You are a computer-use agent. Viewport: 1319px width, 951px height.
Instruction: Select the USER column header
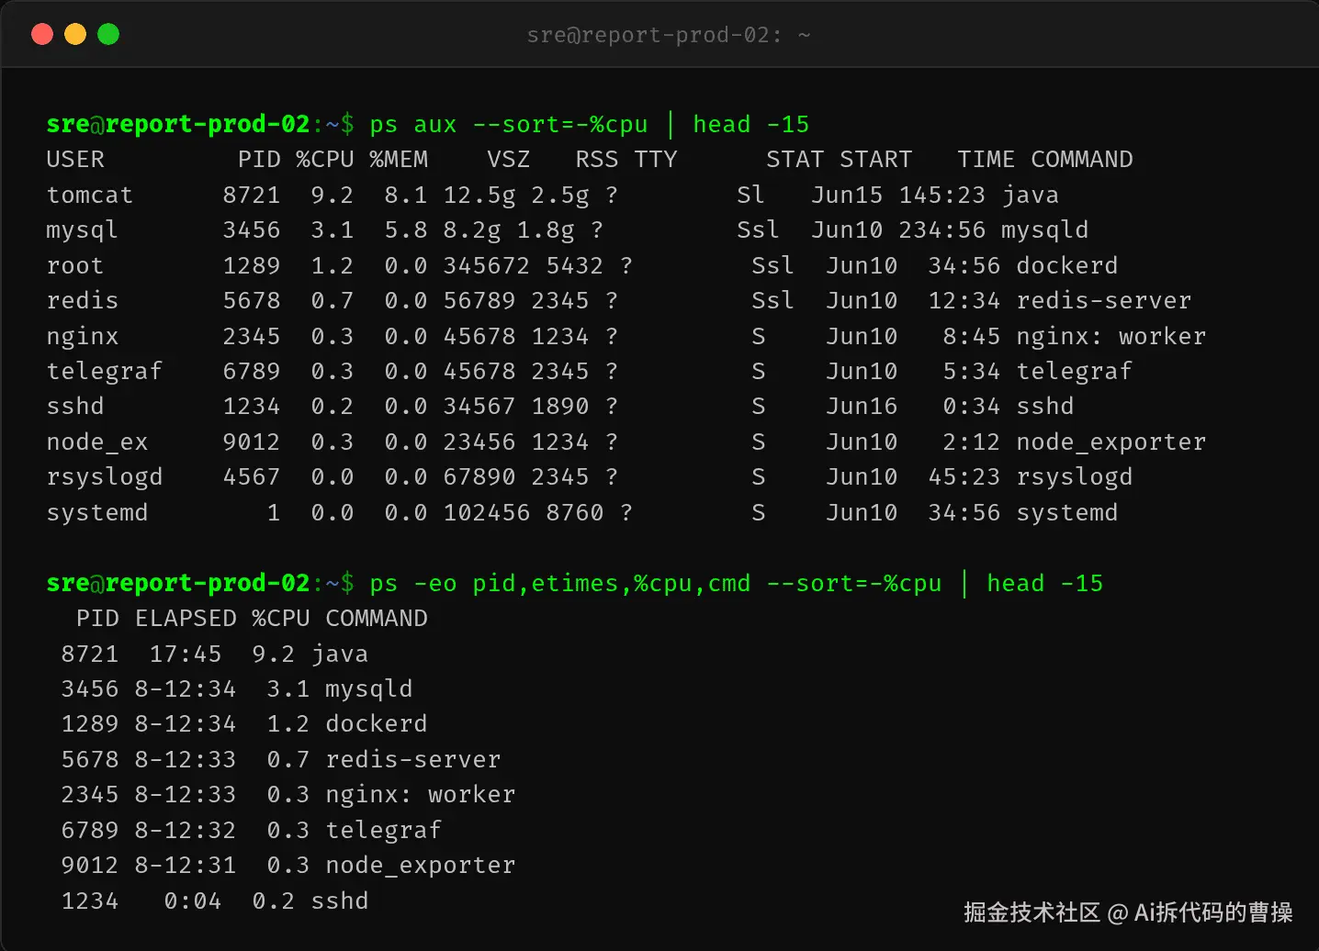[75, 159]
